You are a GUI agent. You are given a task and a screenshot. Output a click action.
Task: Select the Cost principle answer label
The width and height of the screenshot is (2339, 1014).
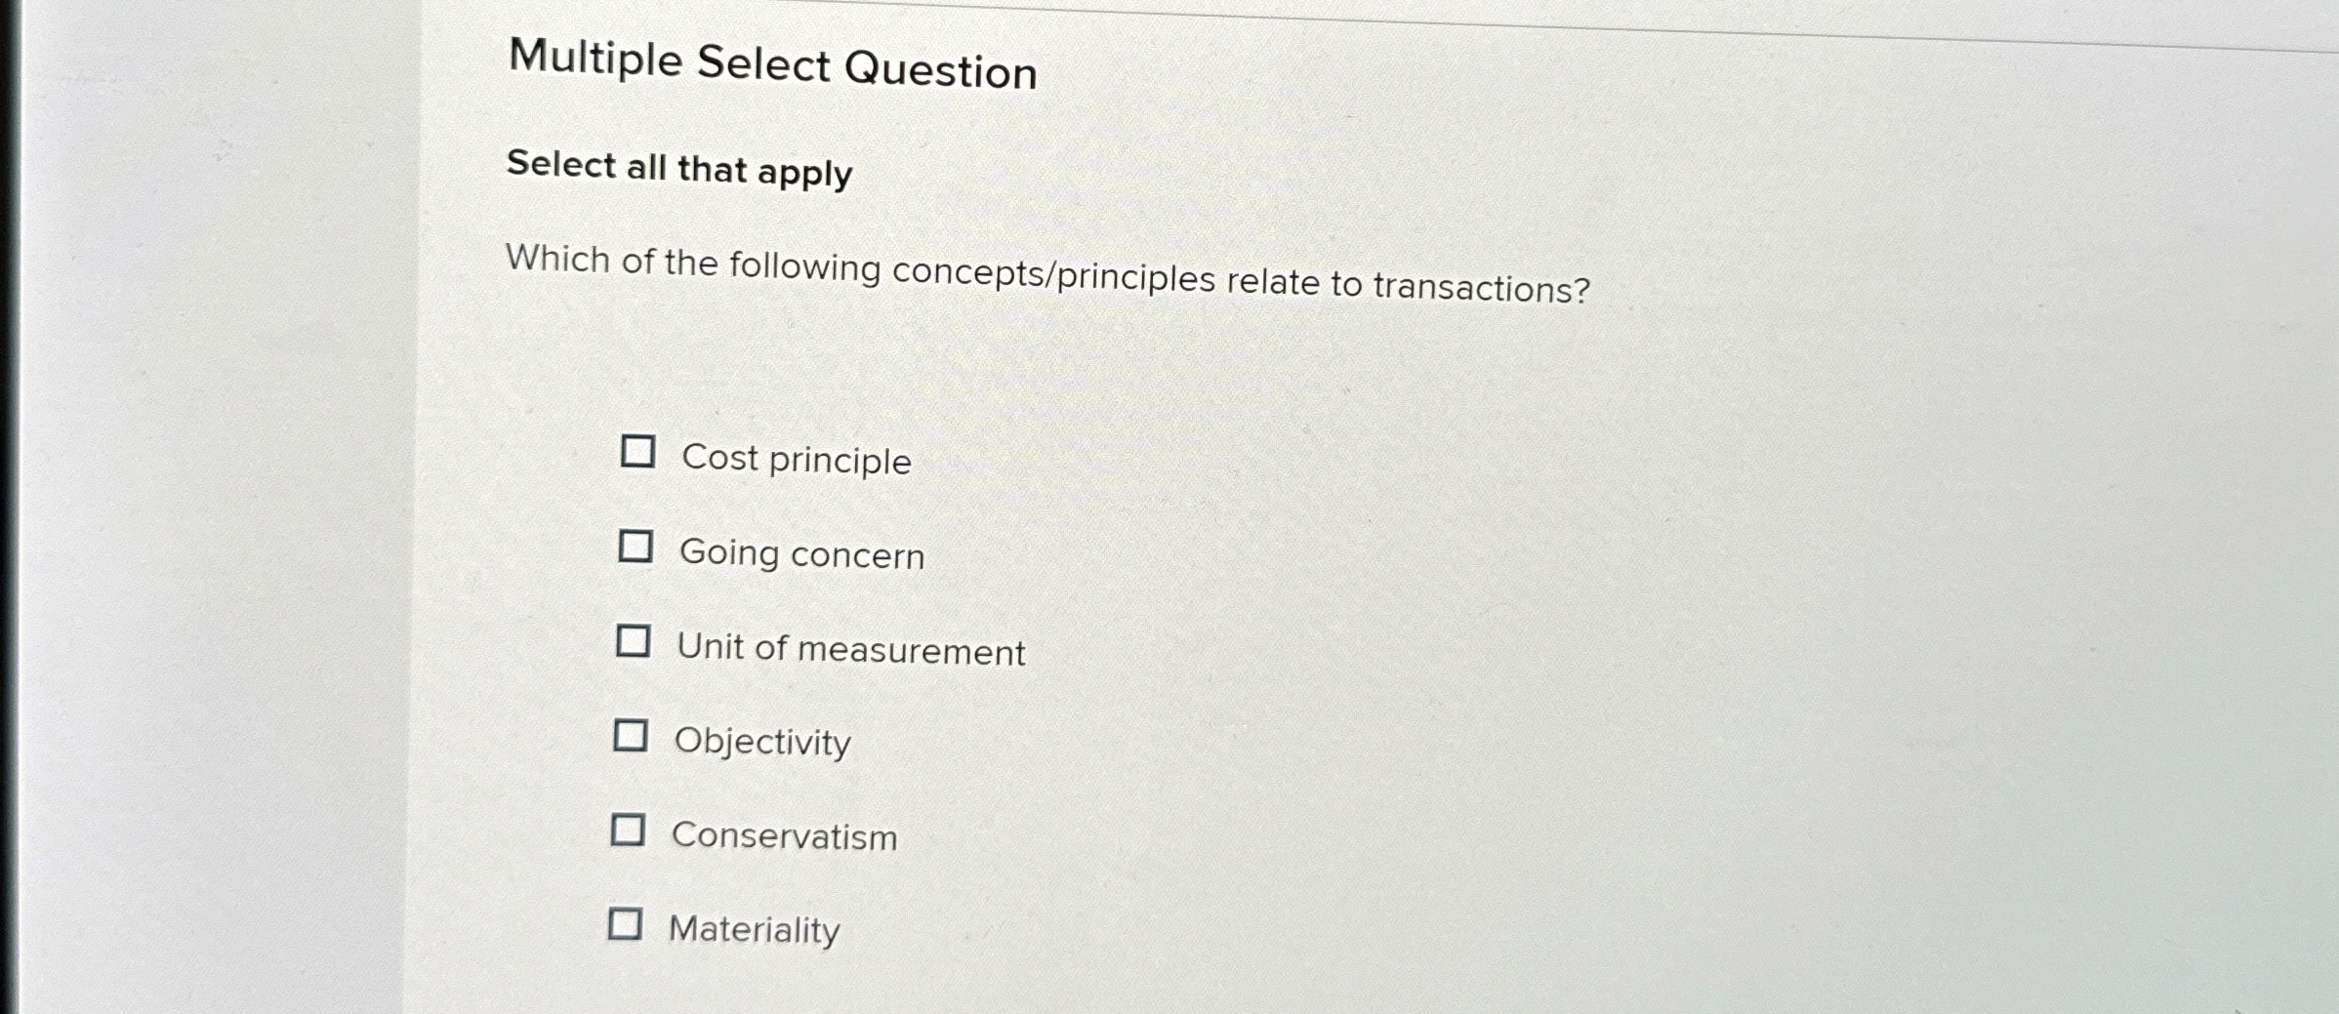click(x=795, y=460)
